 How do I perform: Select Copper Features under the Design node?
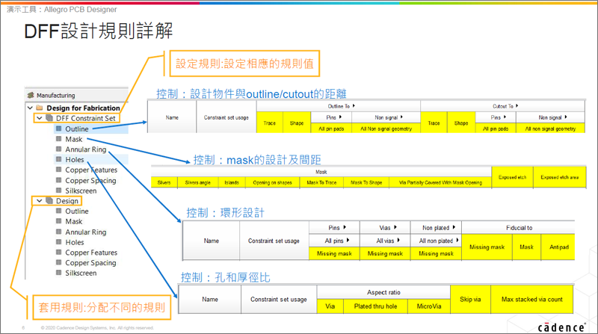(91, 253)
